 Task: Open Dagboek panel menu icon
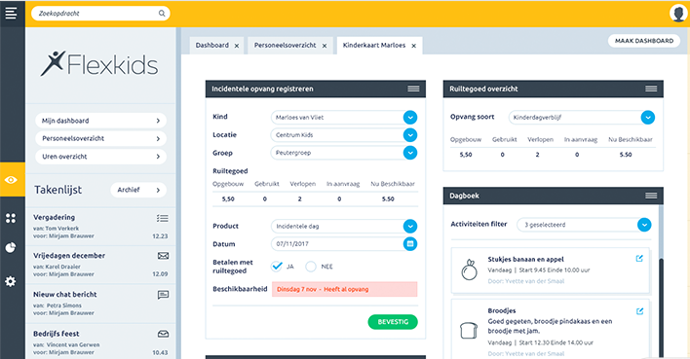(x=651, y=196)
